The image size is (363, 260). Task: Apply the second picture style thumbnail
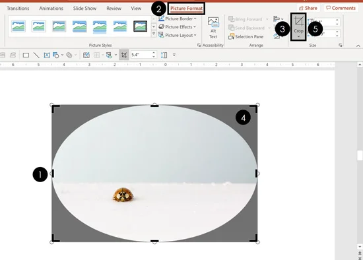[39, 26]
